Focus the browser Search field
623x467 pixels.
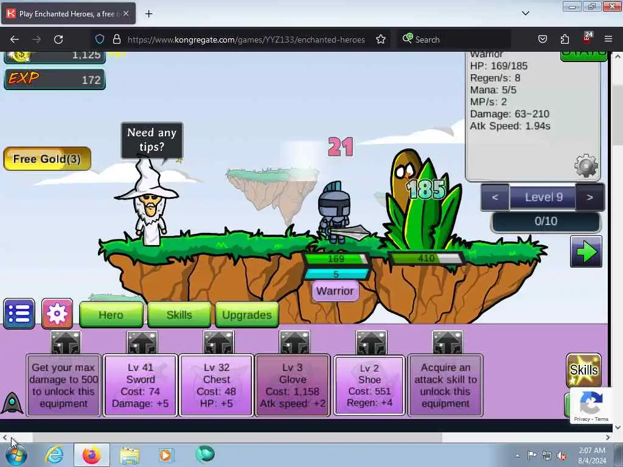[x=453, y=40]
